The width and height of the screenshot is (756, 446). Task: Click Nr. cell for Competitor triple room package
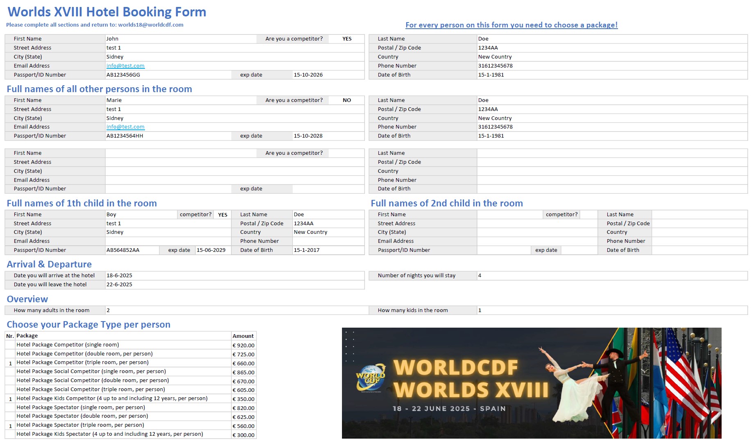coord(10,363)
